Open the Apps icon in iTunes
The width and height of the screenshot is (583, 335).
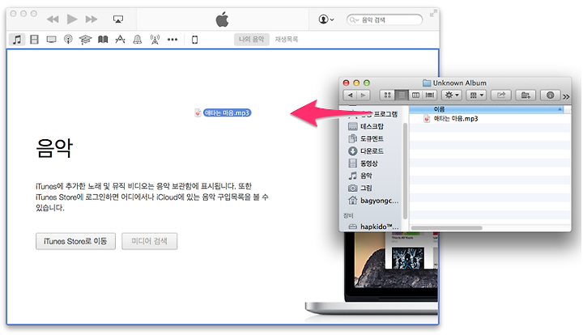tap(120, 40)
